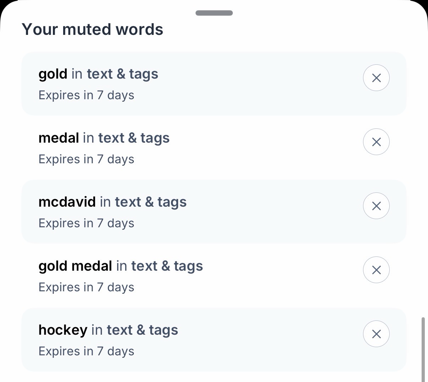This screenshot has width=428, height=382.
Task: Select the bold "gold" word label
Action: pos(53,74)
